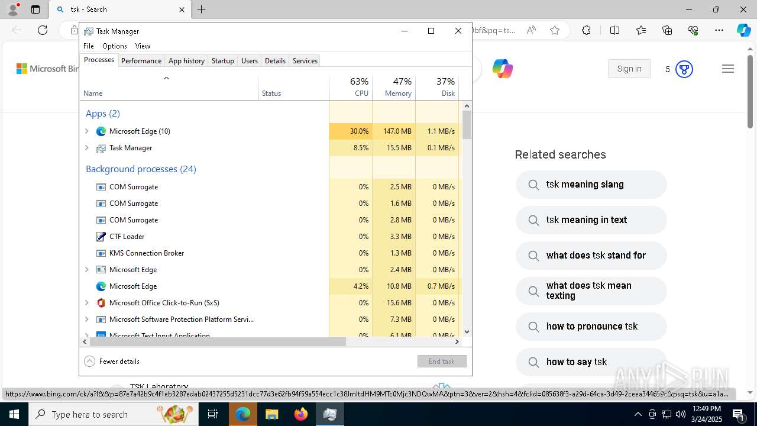Click Read aloud icon in address bar

coord(531,30)
